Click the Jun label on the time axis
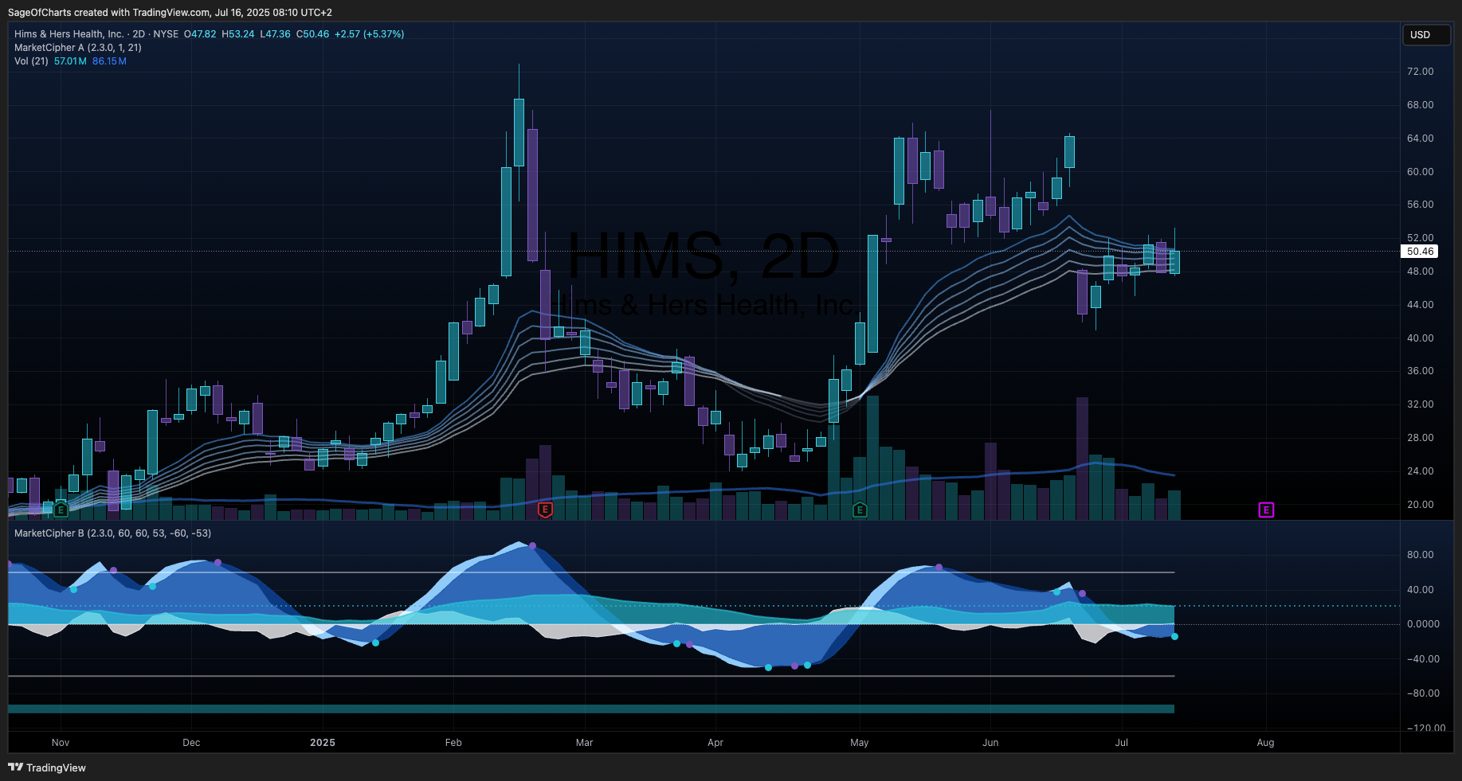This screenshot has height=781, width=1462. (990, 743)
